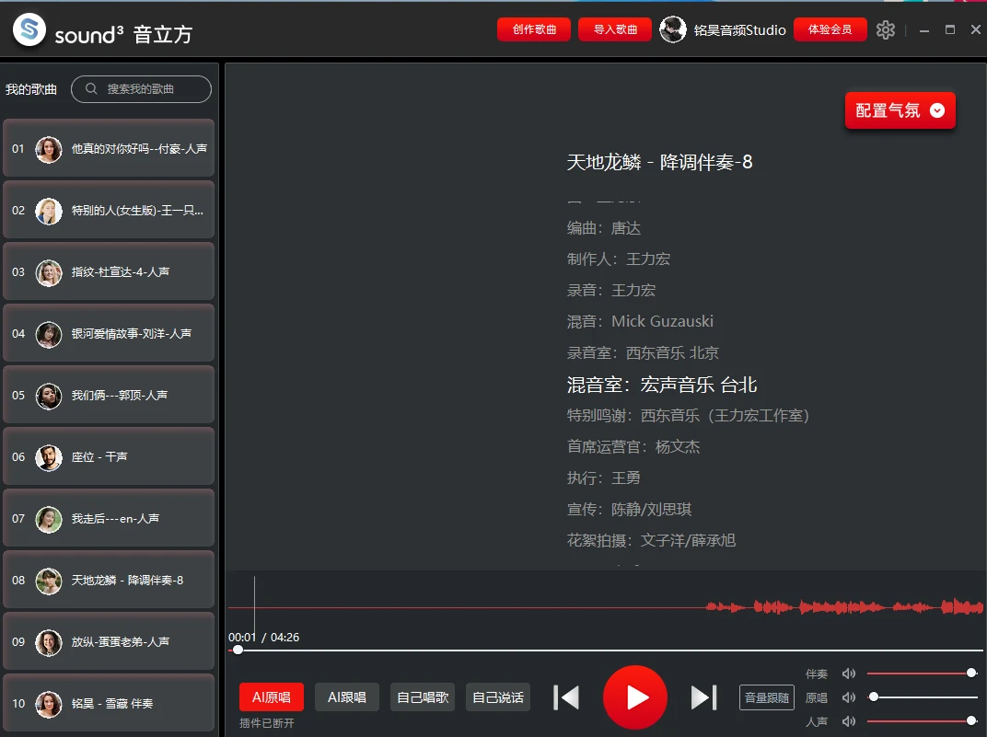Image resolution: width=987 pixels, height=737 pixels.
Task: Switch to AI跟唱 mode
Action: (x=347, y=697)
